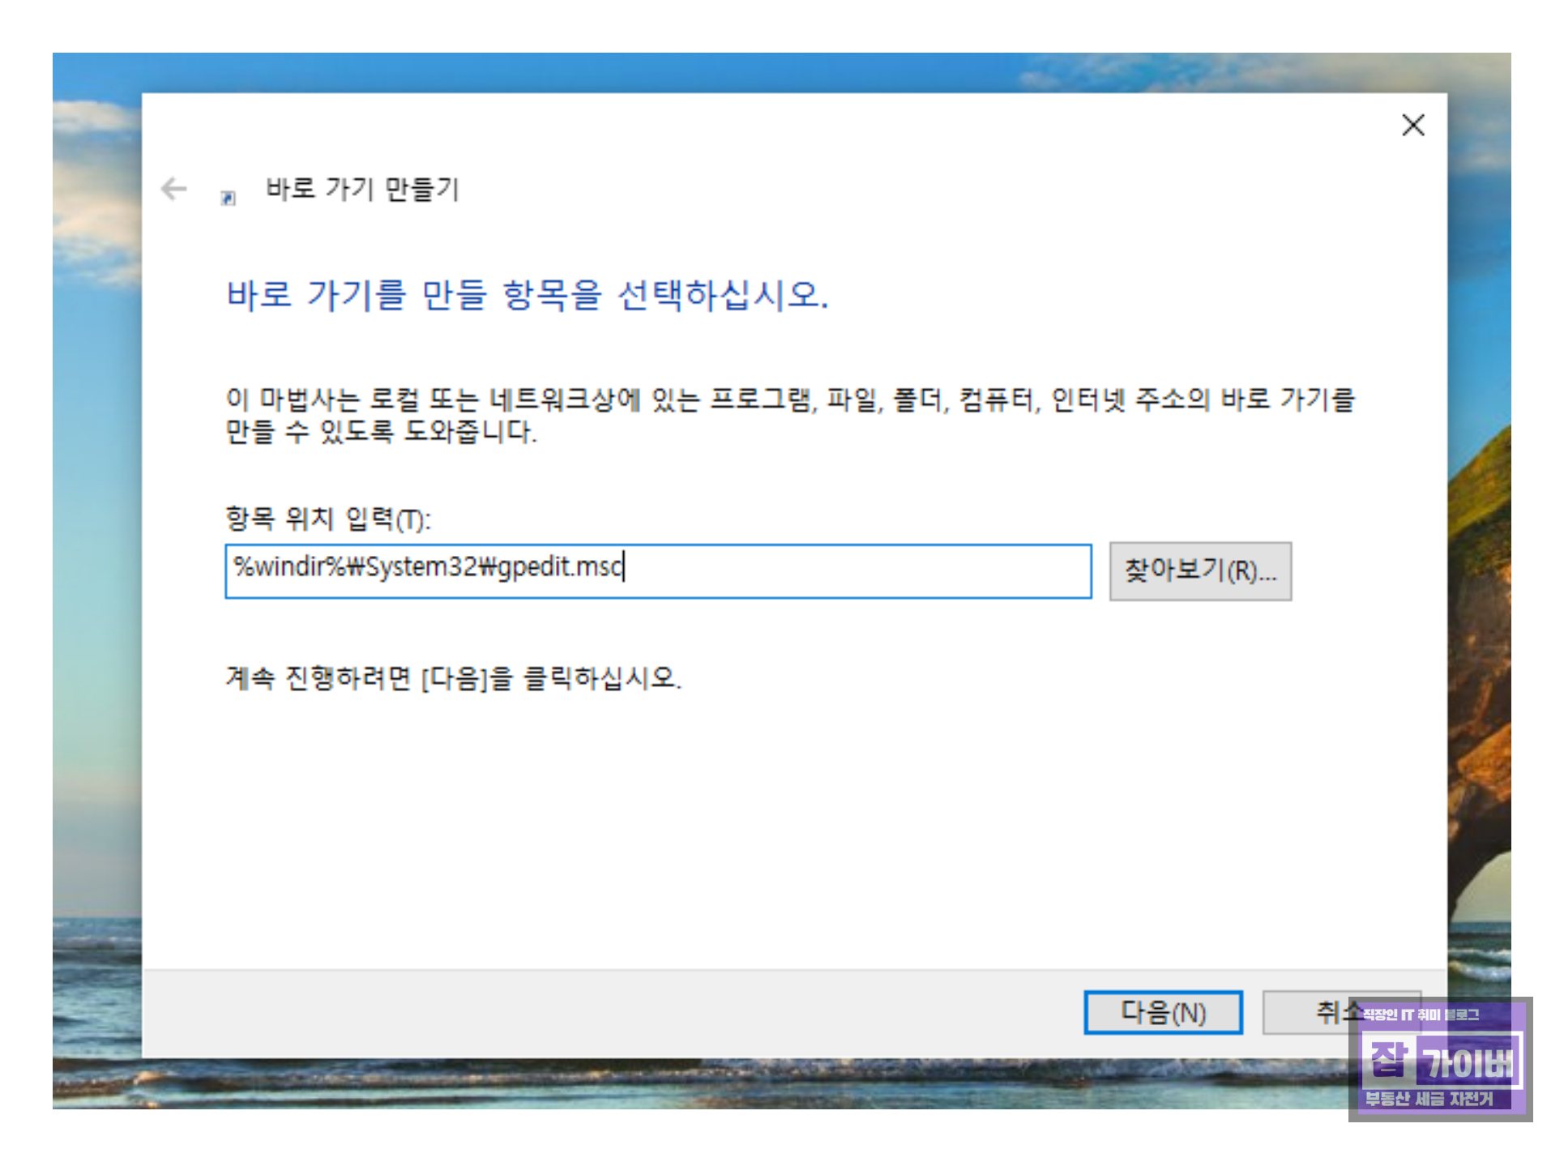1564x1162 pixels.
Task: Click the shortcut wizard icon beside title
Action: 229,197
